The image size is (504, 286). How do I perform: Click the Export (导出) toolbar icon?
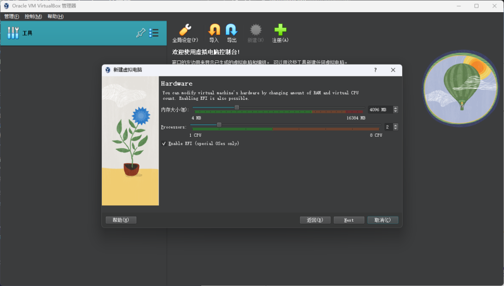point(231,30)
